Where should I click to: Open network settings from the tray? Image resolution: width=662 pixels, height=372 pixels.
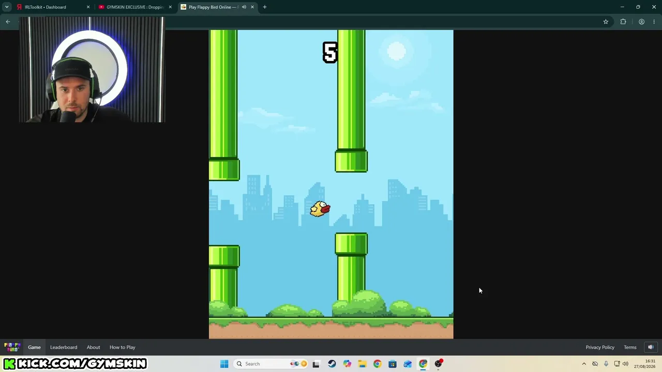coord(617,364)
